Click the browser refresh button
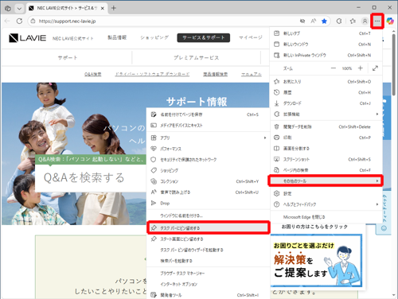398x299 pixels. (x=19, y=21)
